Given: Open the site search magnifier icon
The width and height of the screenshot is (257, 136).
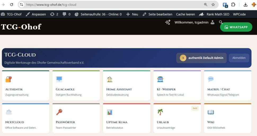Looking at the screenshot, I should click(221, 22).
